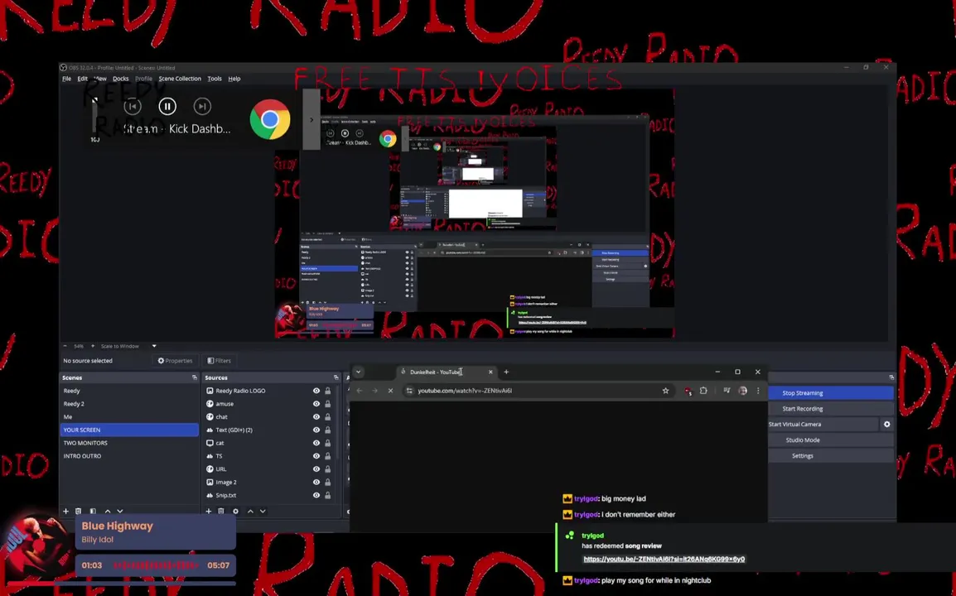Hide the chat source
Image resolution: width=956 pixels, height=596 pixels.
click(316, 417)
